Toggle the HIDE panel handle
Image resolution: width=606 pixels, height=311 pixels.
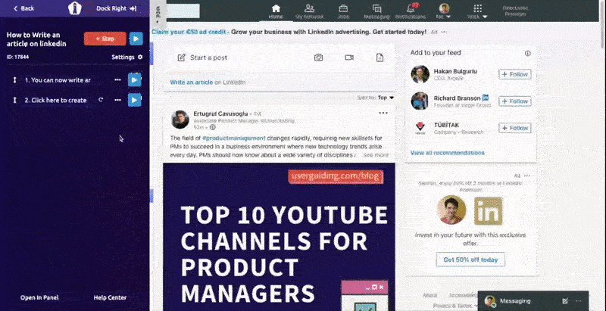click(x=157, y=12)
